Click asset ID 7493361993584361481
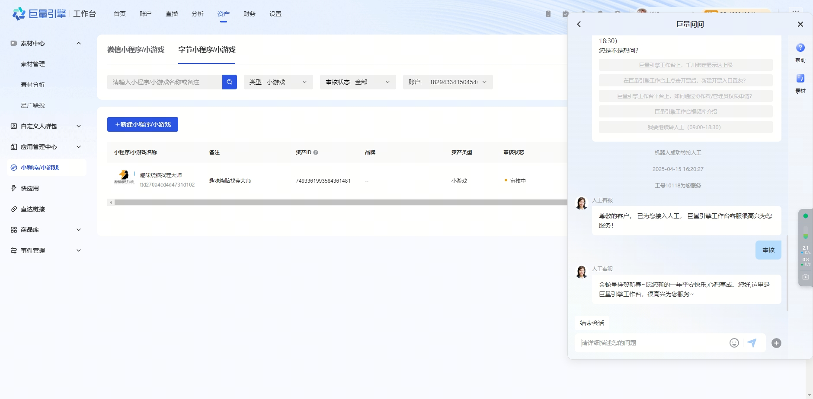Image resolution: width=813 pixels, height=399 pixels. pyautogui.click(x=323, y=180)
